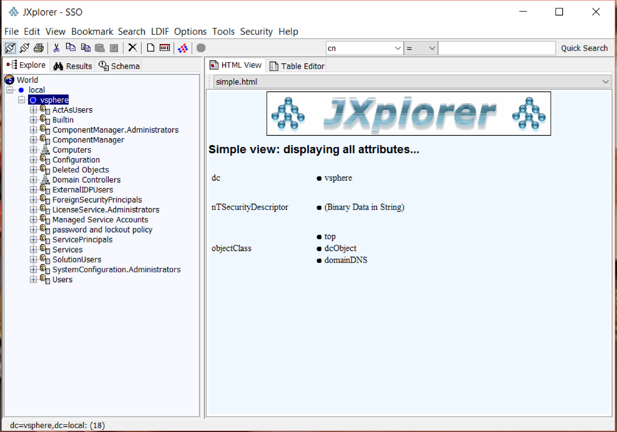Click the local blue dot icon
Image resolution: width=617 pixels, height=432 pixels.
pos(21,90)
